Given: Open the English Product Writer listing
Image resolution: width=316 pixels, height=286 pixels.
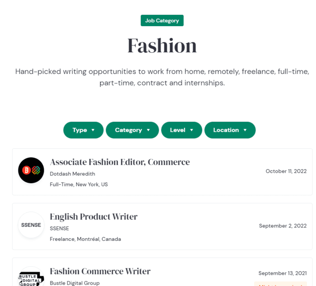Looking at the screenshot, I should click(93, 217).
